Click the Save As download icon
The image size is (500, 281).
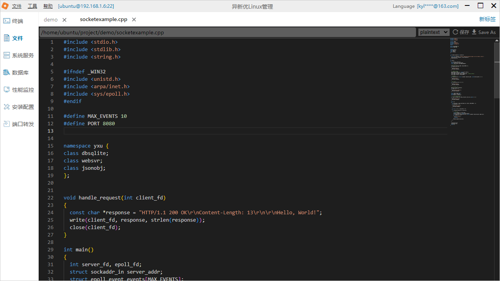pyautogui.click(x=474, y=32)
